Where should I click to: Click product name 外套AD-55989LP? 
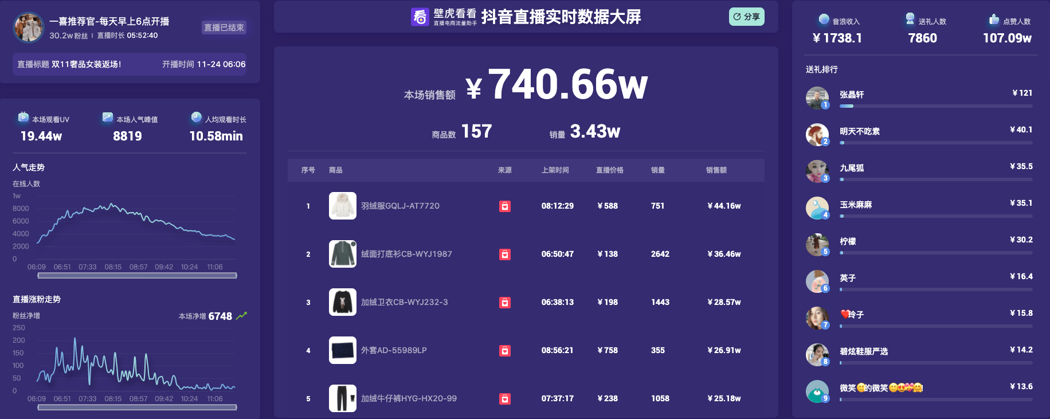394,350
